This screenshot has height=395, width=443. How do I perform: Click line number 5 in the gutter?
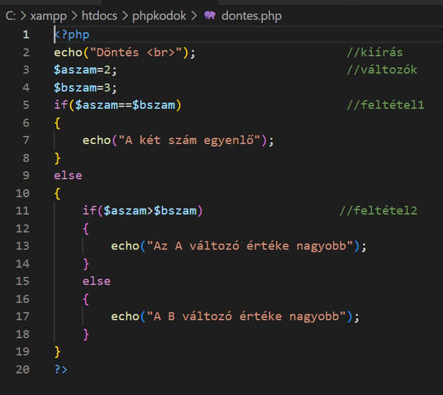click(26, 105)
